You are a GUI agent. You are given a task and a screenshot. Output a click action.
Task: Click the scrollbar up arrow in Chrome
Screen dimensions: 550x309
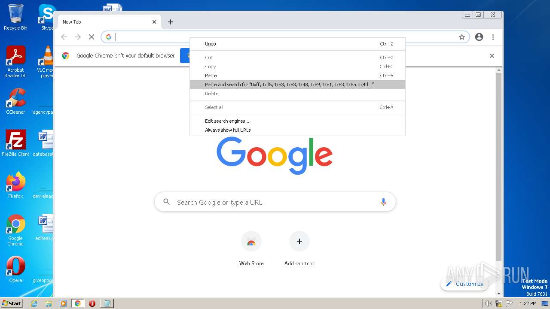(499, 70)
